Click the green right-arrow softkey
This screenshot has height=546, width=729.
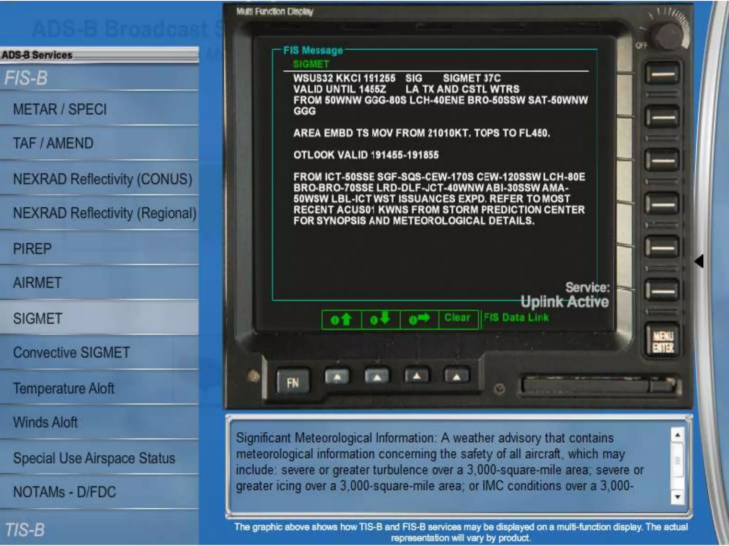[x=419, y=320]
